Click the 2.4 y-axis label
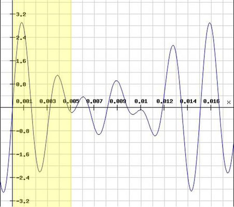 tap(21, 38)
